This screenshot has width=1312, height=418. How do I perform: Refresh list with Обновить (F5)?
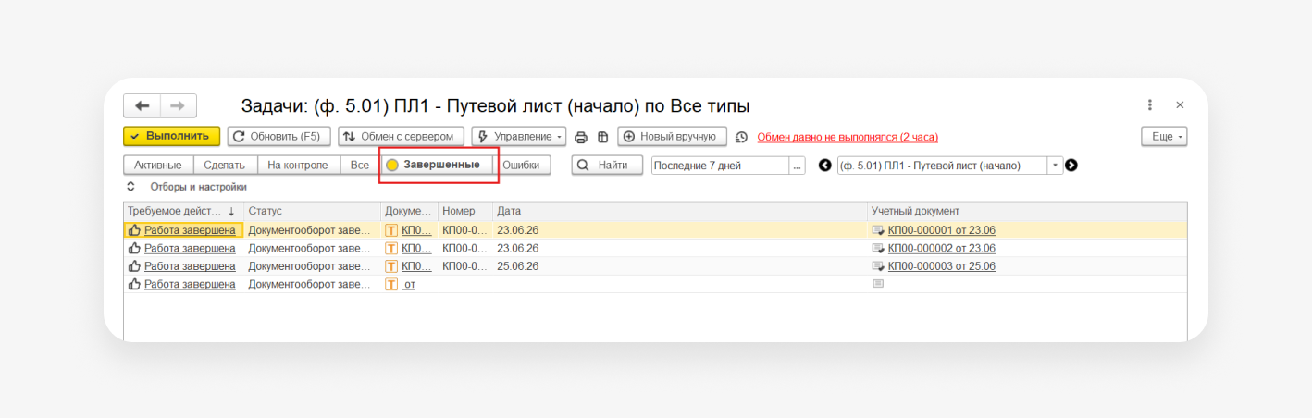pyautogui.click(x=278, y=136)
